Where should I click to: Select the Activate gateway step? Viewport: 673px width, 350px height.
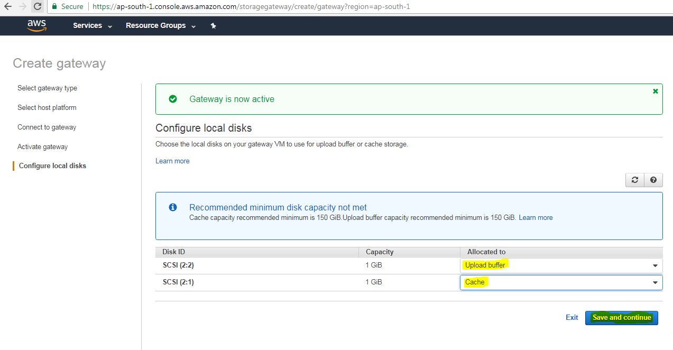pos(43,147)
